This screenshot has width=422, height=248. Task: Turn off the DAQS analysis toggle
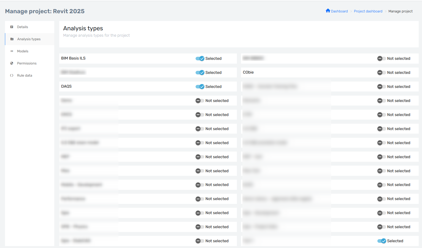(x=200, y=87)
